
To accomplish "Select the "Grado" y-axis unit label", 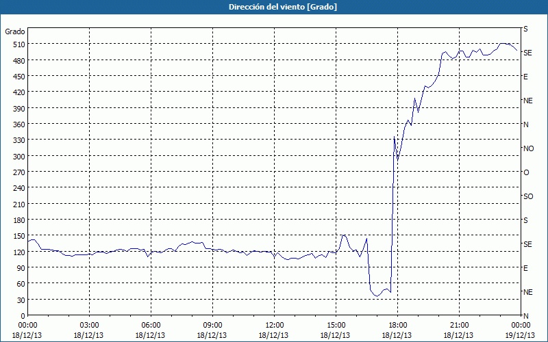I will click(15, 31).
